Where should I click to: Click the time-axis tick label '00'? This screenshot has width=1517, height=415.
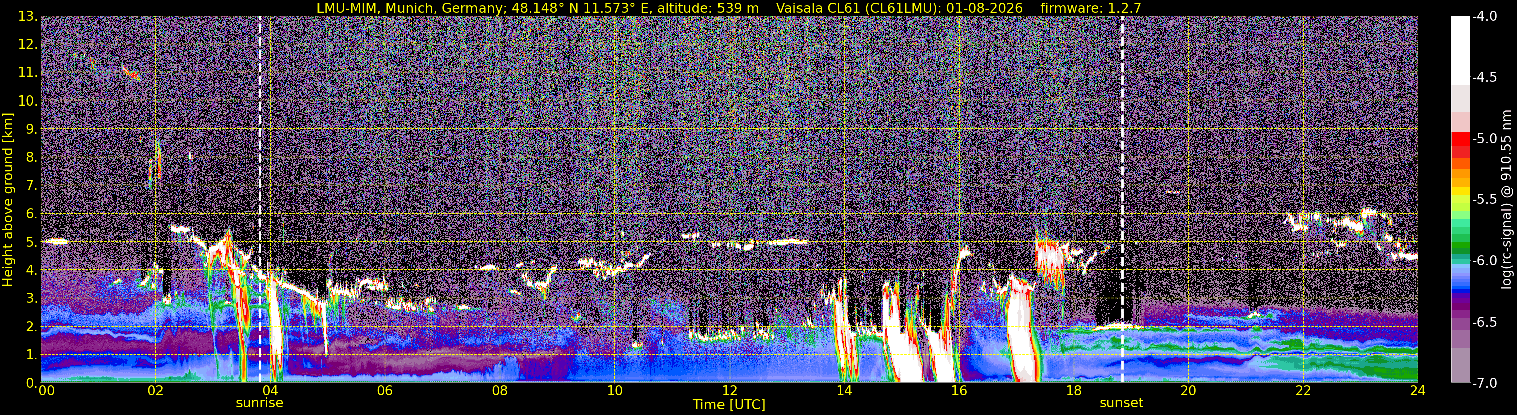point(46,391)
